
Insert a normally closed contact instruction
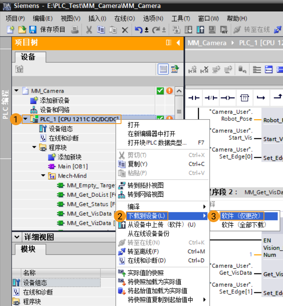pos(211,98)
